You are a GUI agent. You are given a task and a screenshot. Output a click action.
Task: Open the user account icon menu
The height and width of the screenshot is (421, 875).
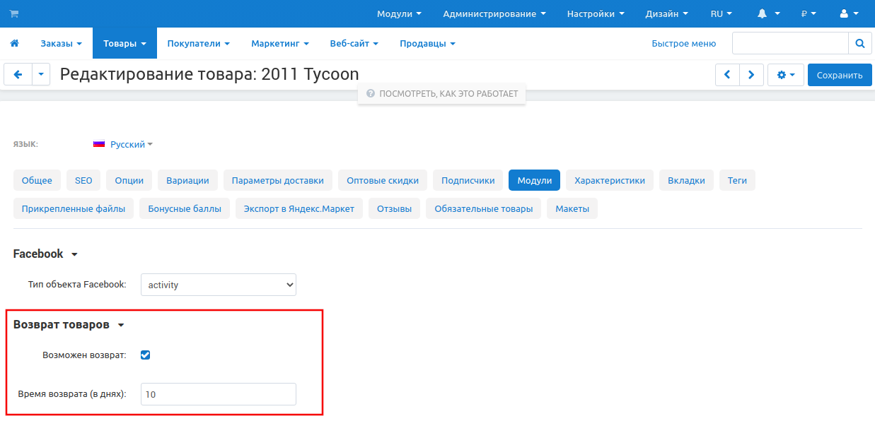pos(848,13)
